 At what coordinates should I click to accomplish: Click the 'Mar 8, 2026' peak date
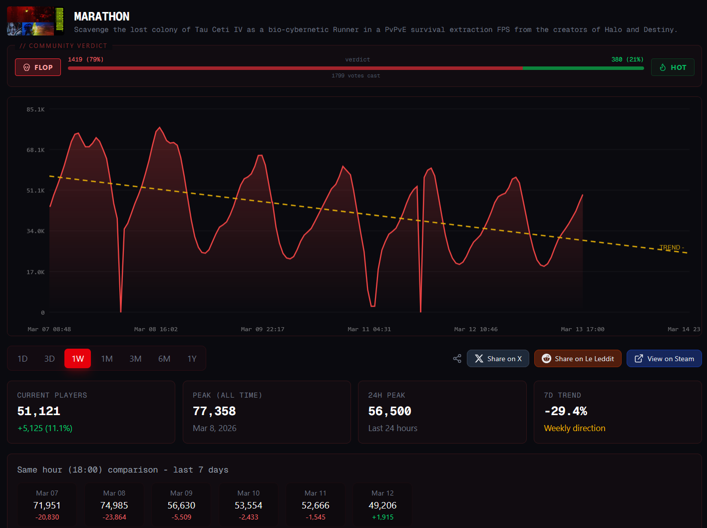tap(215, 428)
